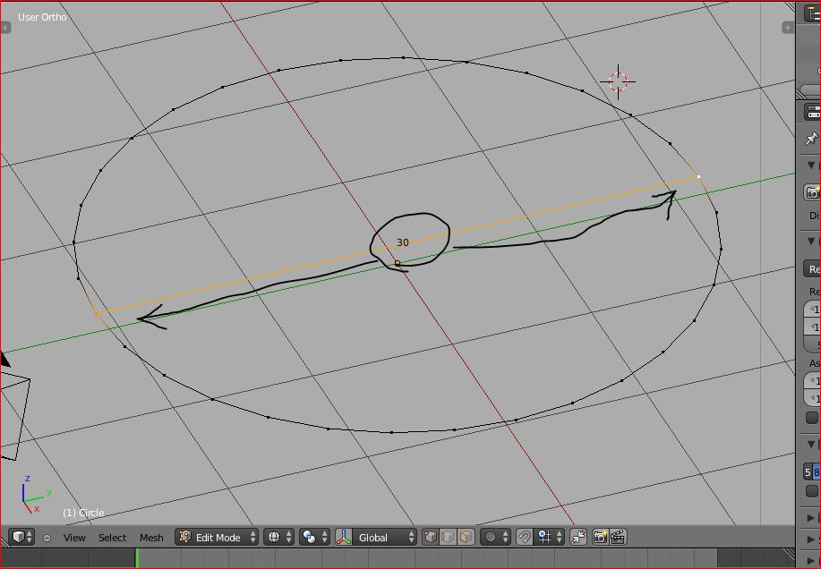Select edge select mode
Screen dimensions: 821x569
[448, 537]
